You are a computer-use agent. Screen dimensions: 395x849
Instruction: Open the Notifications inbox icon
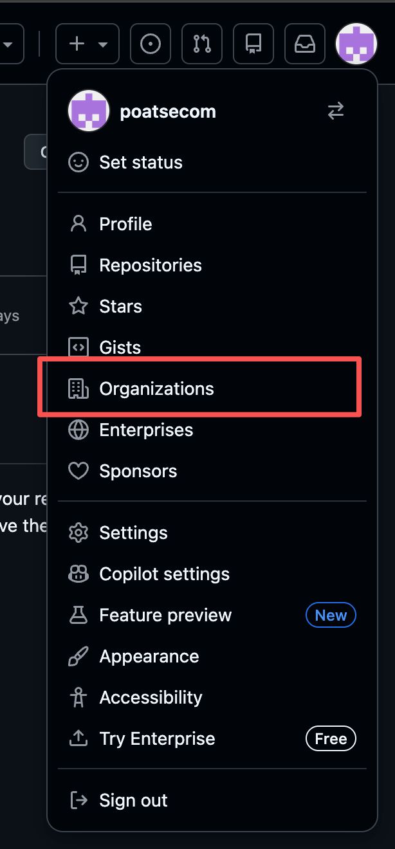[x=305, y=44]
